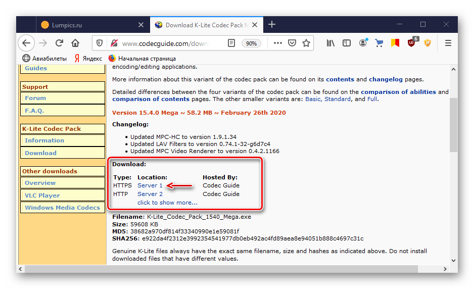Toggle Reader View in the address bar
The image size is (474, 293).
[231, 43]
